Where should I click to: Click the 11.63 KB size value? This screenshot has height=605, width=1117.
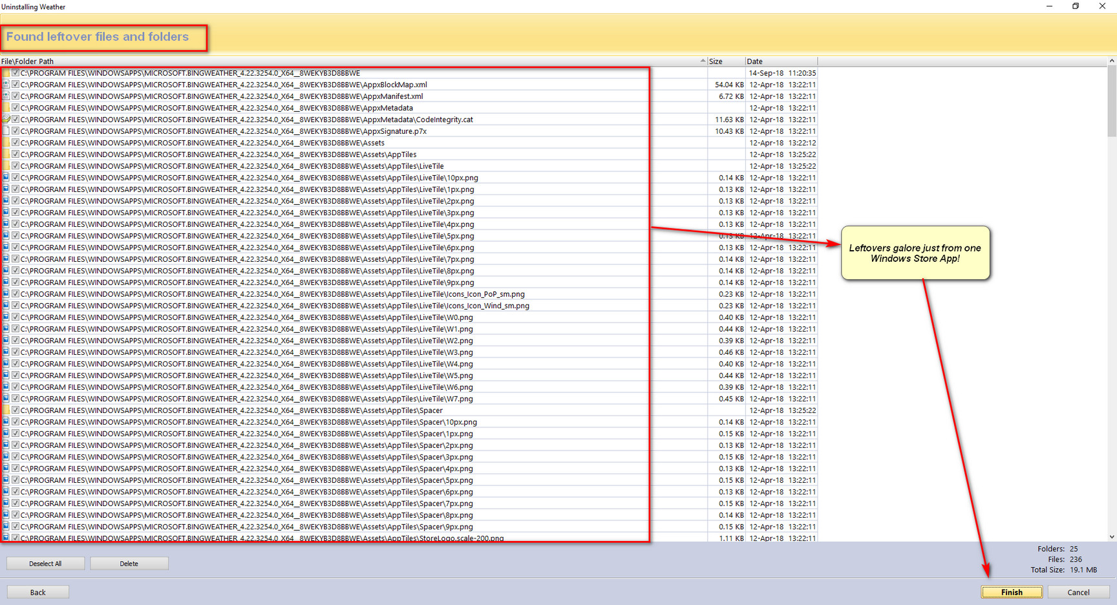[729, 120]
